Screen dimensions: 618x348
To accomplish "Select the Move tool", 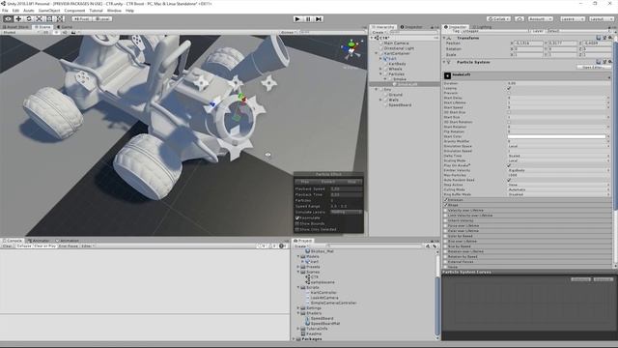I will coord(18,19).
